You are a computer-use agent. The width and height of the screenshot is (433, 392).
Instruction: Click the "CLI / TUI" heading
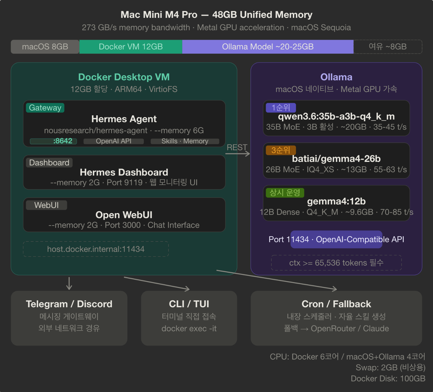[189, 304]
